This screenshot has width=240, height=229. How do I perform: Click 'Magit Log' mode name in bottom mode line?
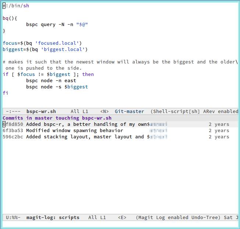(x=152, y=218)
